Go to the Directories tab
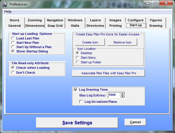The image size is (175, 133). point(95,26)
